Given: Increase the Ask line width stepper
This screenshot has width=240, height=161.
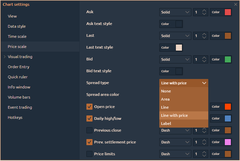Looking at the screenshot, I should (x=204, y=10).
